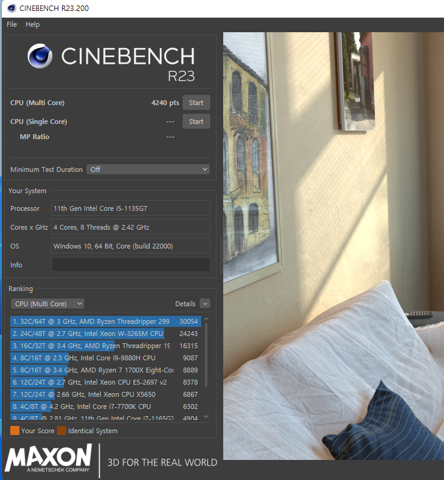444x480 pixels.
Task: Open the Minimum Test Duration dropdown
Action: tap(148, 170)
